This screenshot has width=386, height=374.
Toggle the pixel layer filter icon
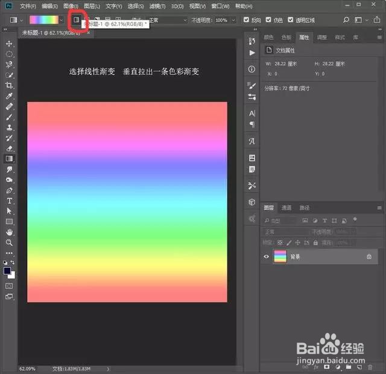[x=305, y=221]
